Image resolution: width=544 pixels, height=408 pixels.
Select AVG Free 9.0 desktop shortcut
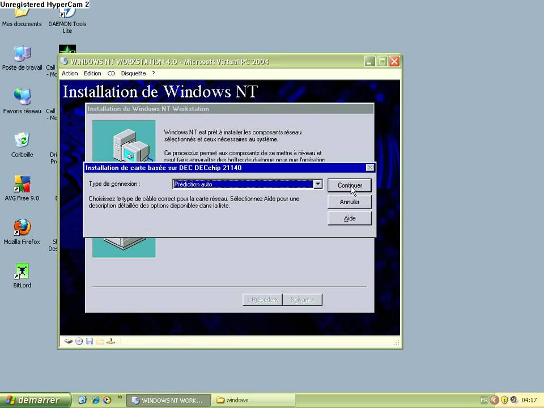[22, 188]
